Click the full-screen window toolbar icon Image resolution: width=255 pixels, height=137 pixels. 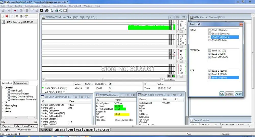(65, 11)
